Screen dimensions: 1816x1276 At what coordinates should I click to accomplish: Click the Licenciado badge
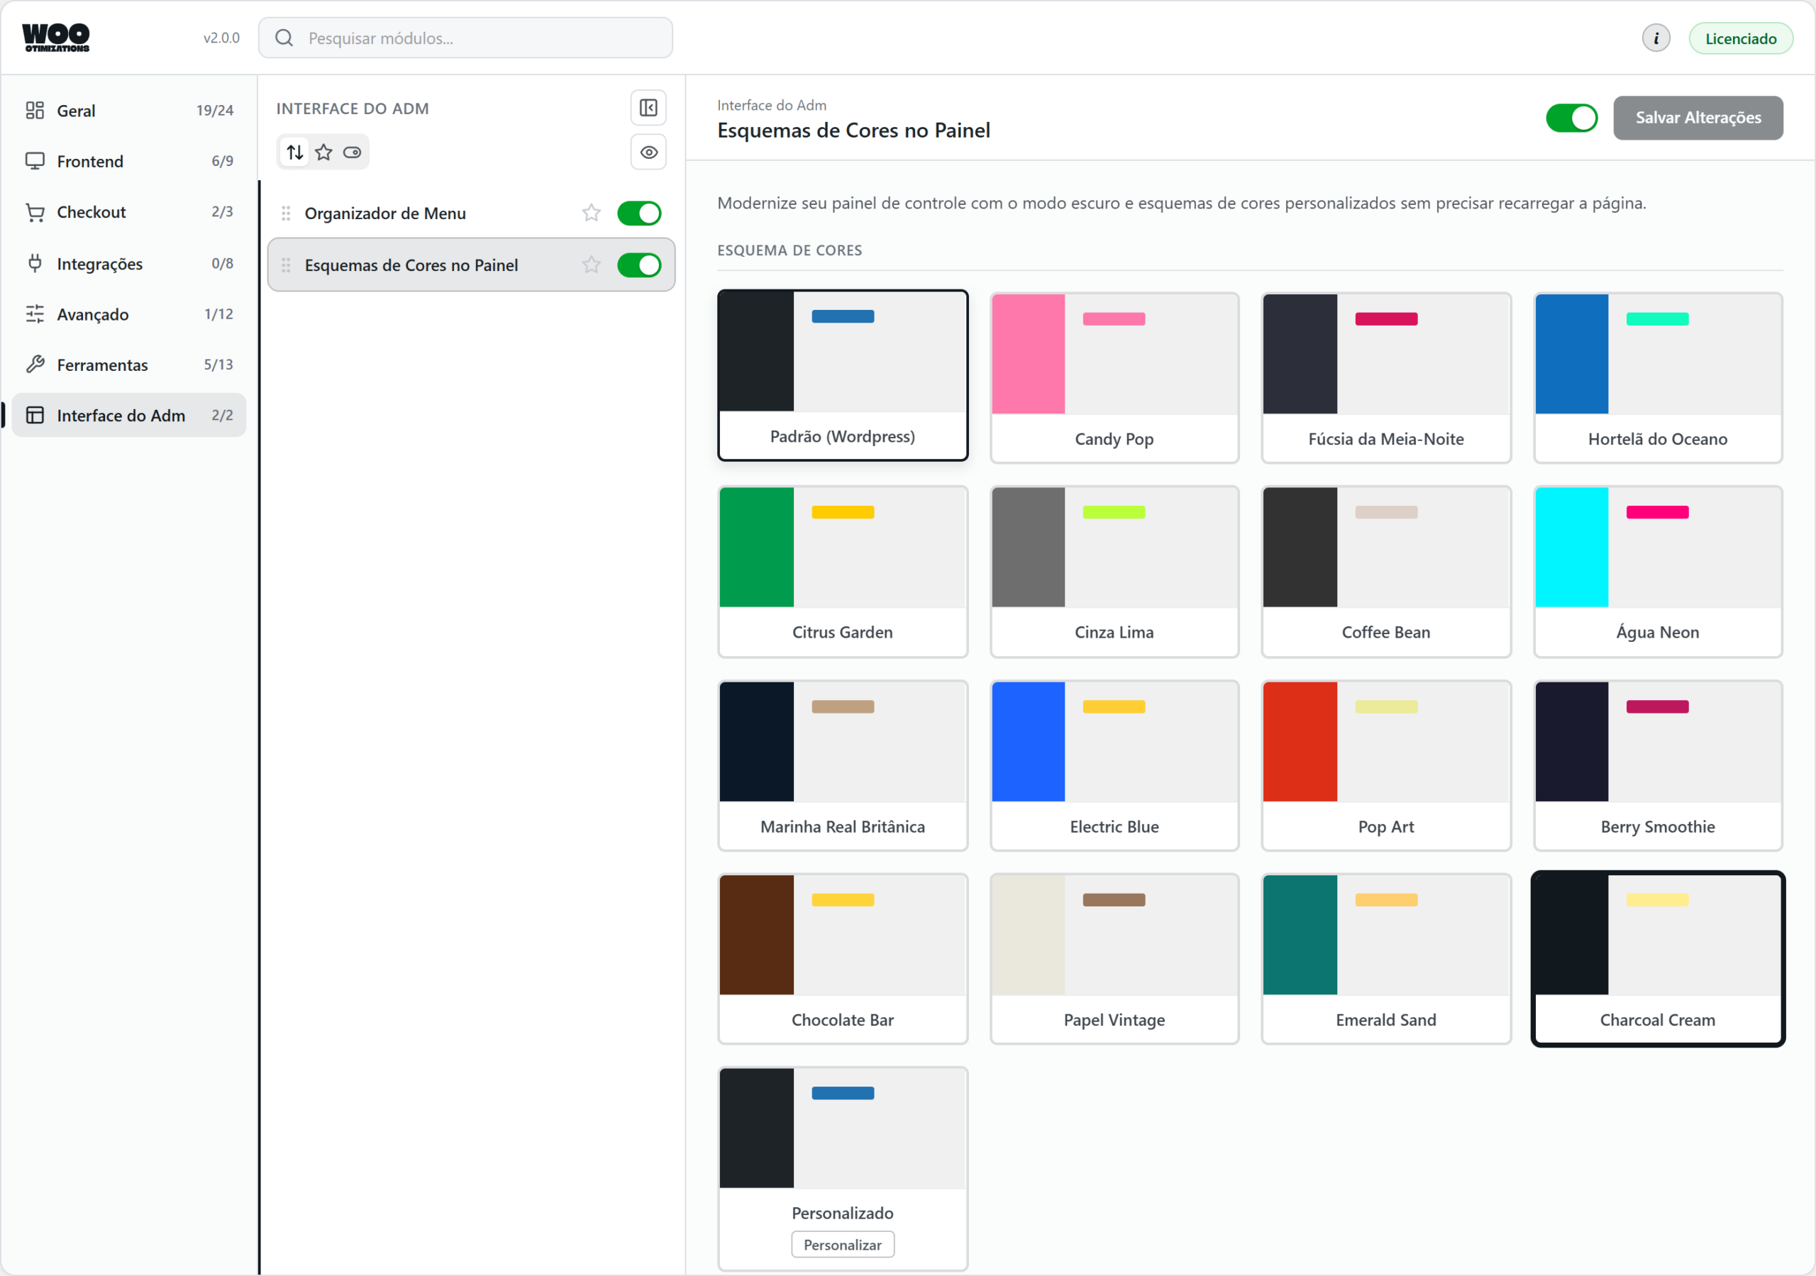1740,38
